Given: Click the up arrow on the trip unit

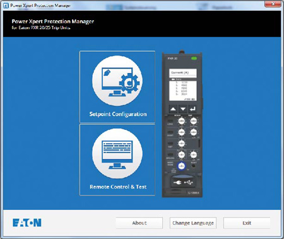Looking at the screenshot, I should pos(173,109).
